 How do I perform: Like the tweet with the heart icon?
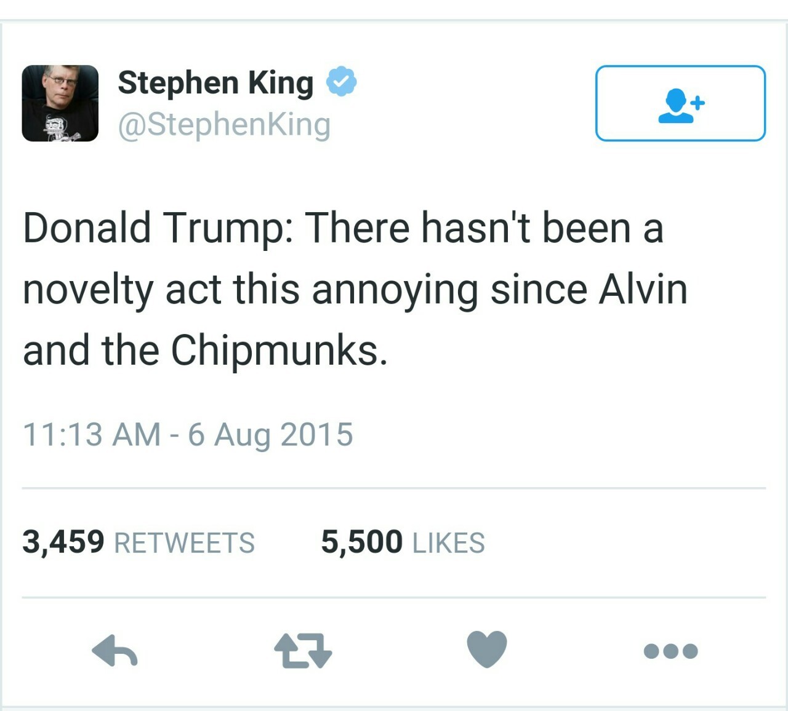pos(486,649)
